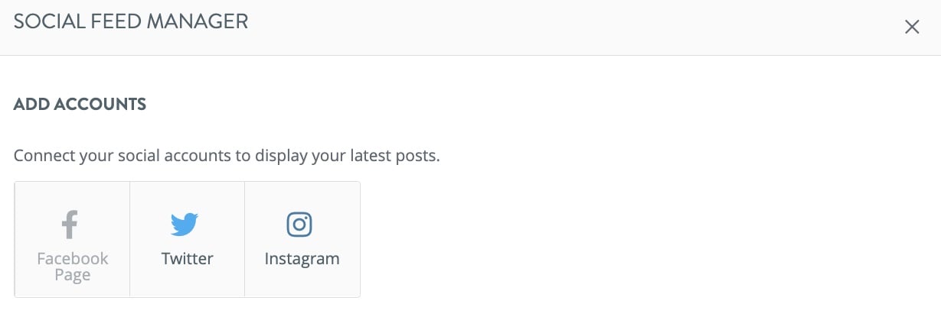Select the Facebook Page account tile
The image size is (941, 333).
click(x=73, y=239)
